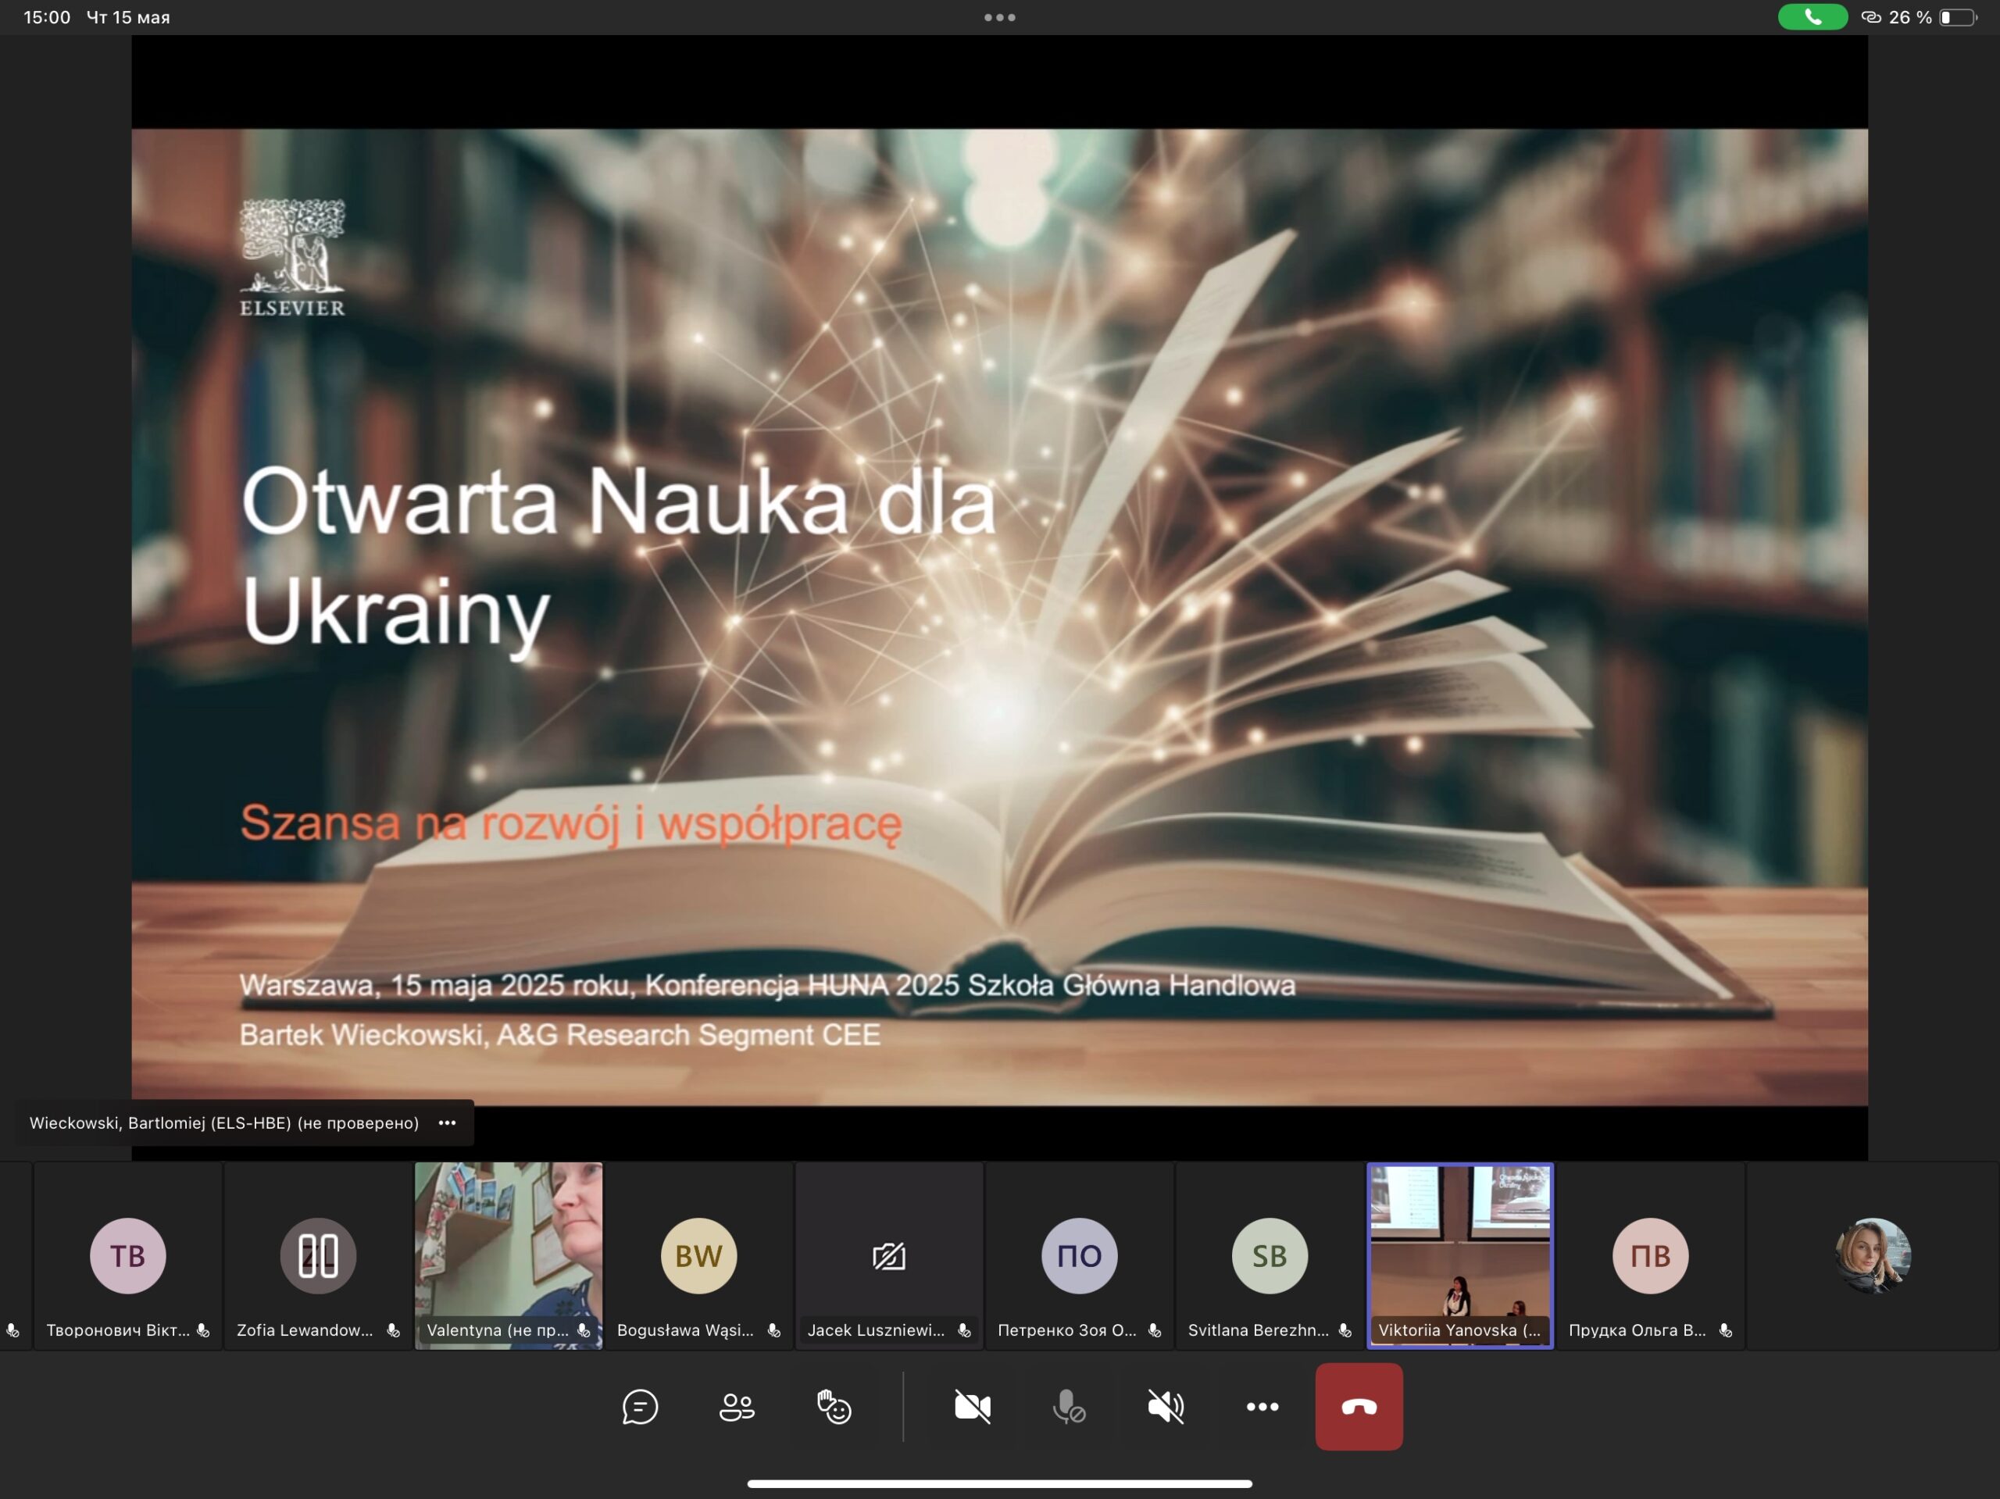Tap the microphone icon beside Jacek Luszniewi...
Screen dimensions: 2000x1499
(964, 1330)
